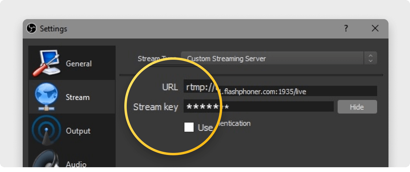Viewport: 410px width, 172px height.
Task: Enable the Use authentication checkbox
Action: (189, 127)
